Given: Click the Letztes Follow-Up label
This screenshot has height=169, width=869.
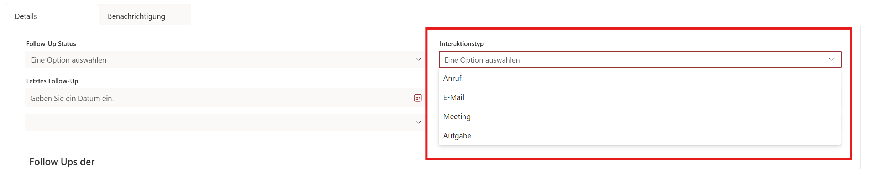Looking at the screenshot, I should (x=52, y=81).
